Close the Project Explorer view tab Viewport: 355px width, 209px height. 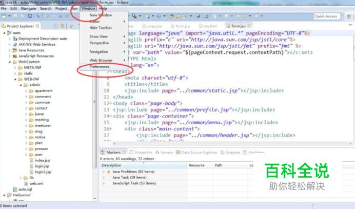[37, 26]
